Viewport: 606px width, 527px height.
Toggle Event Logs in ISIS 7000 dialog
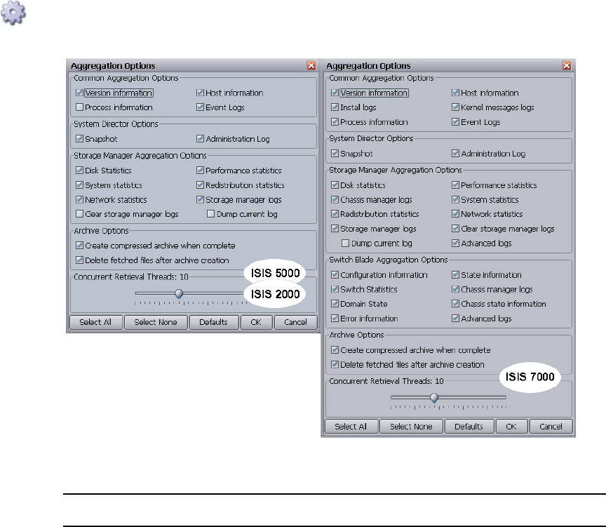(x=456, y=122)
